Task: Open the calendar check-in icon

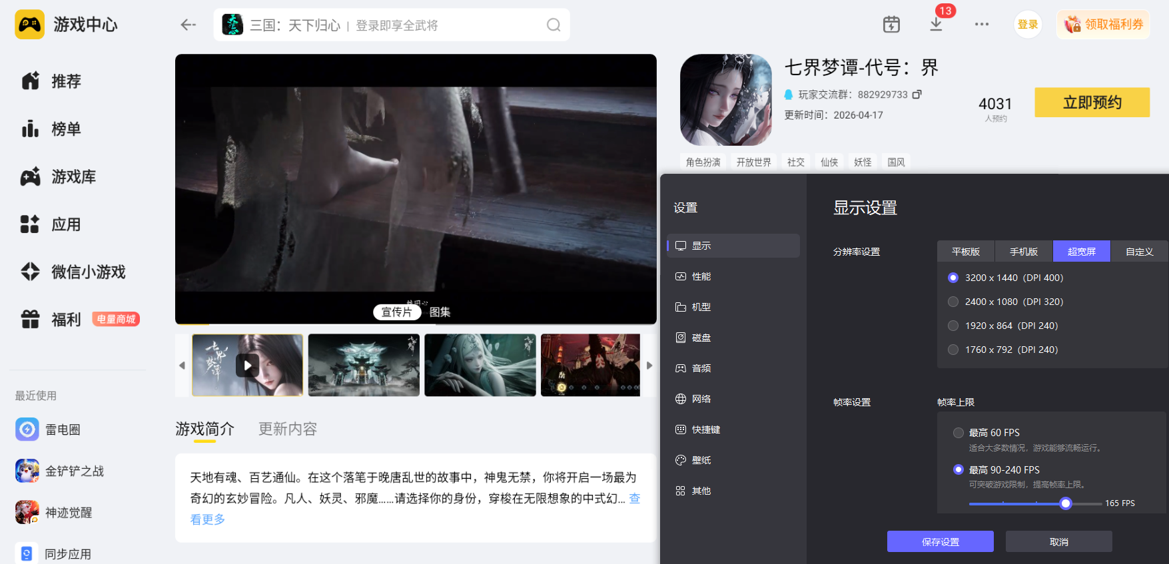Action: [891, 25]
